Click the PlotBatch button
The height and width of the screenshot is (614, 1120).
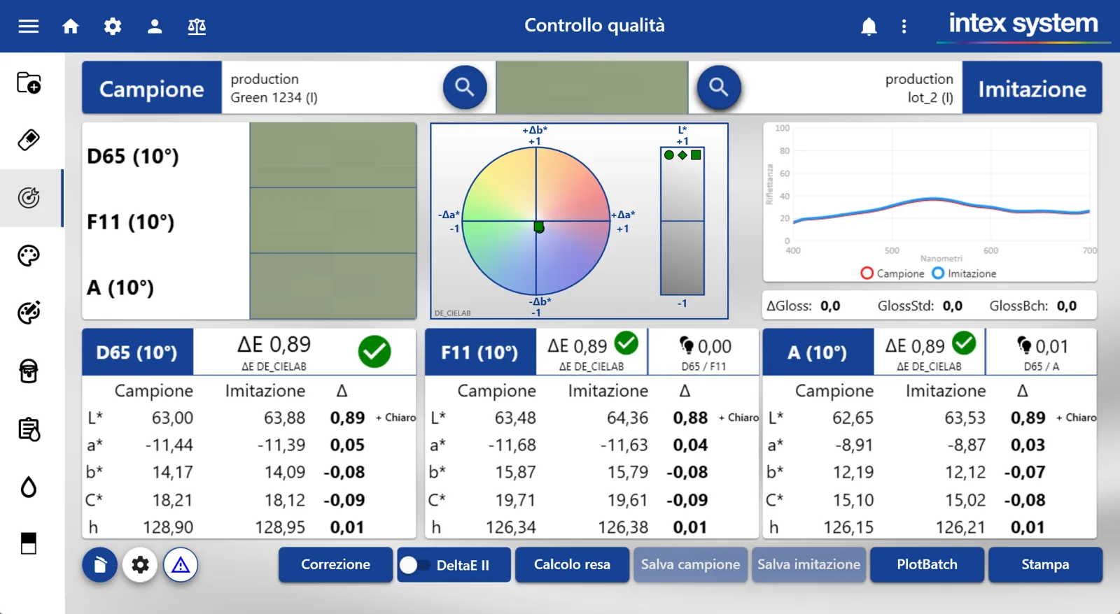click(927, 564)
